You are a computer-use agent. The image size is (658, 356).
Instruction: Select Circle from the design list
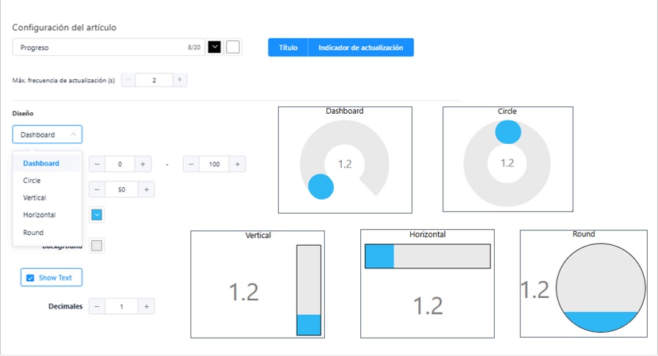[x=32, y=181]
